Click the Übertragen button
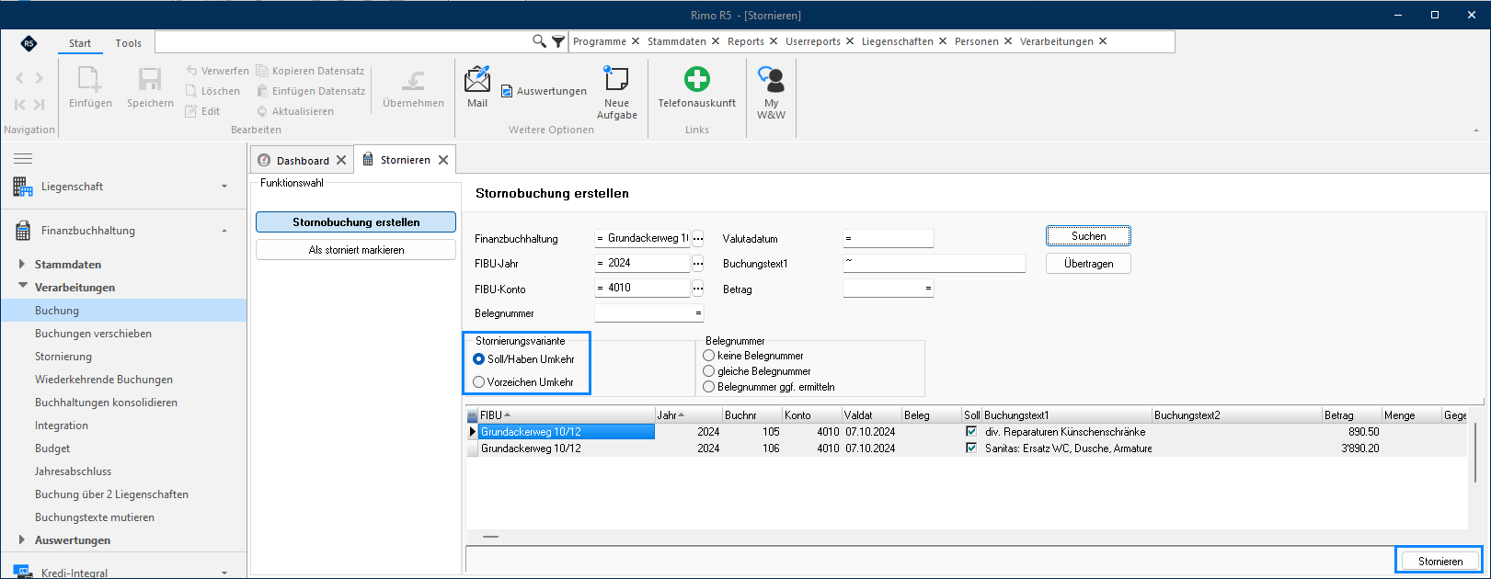This screenshot has width=1491, height=579. 1088,264
